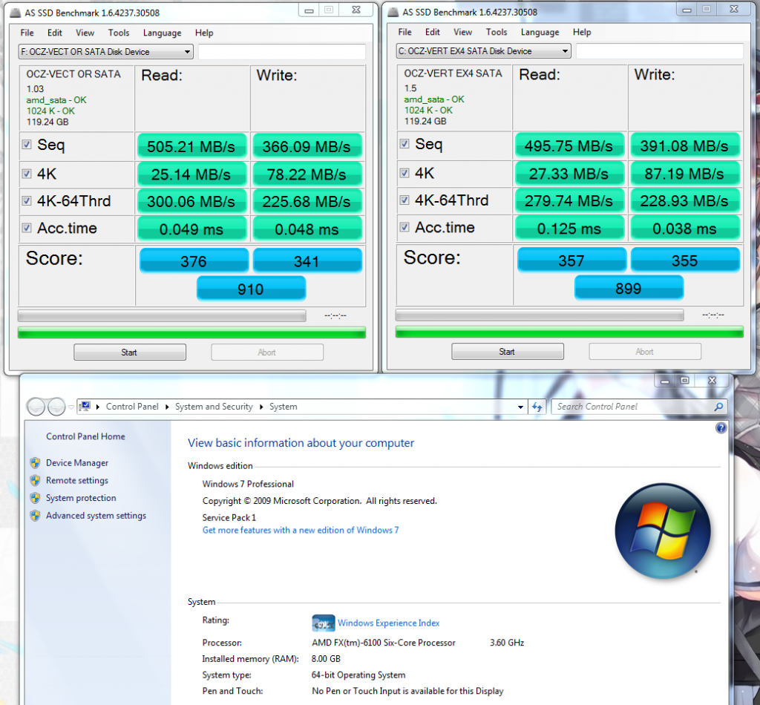The image size is (760, 705).
Task: Toggle Acc.time checkbox in the left benchmark window
Action: tap(27, 228)
